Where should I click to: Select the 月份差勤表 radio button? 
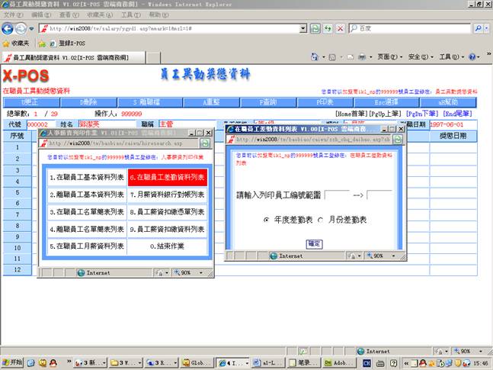[x=320, y=219]
